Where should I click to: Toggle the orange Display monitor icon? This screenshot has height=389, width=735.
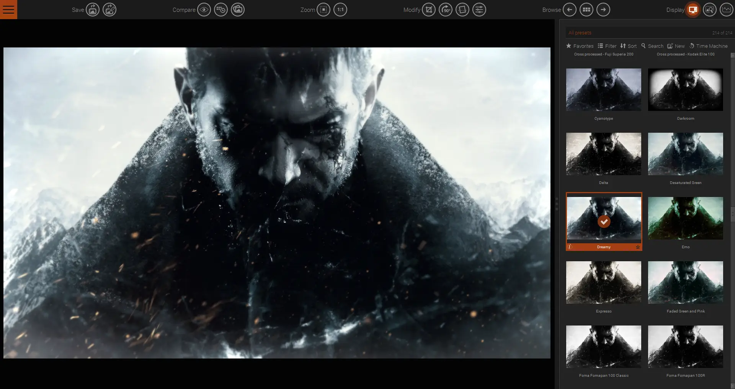(693, 10)
